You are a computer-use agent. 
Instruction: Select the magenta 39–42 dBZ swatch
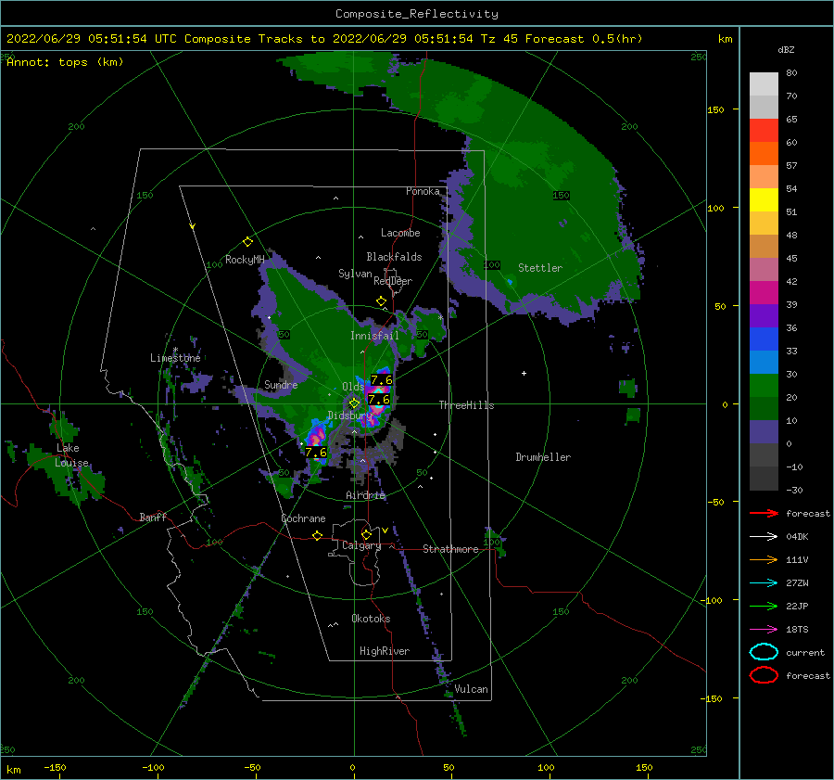click(x=764, y=293)
